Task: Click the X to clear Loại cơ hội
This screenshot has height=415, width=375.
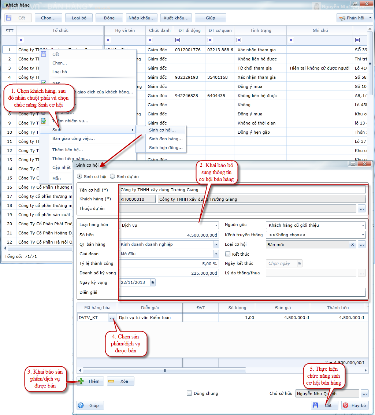Action: point(352,244)
